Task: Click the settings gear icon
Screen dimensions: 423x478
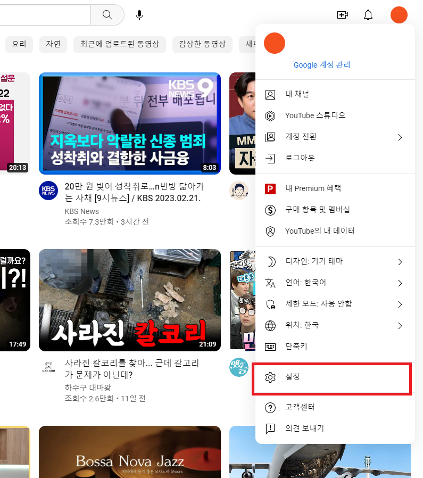Action: pyautogui.click(x=270, y=377)
